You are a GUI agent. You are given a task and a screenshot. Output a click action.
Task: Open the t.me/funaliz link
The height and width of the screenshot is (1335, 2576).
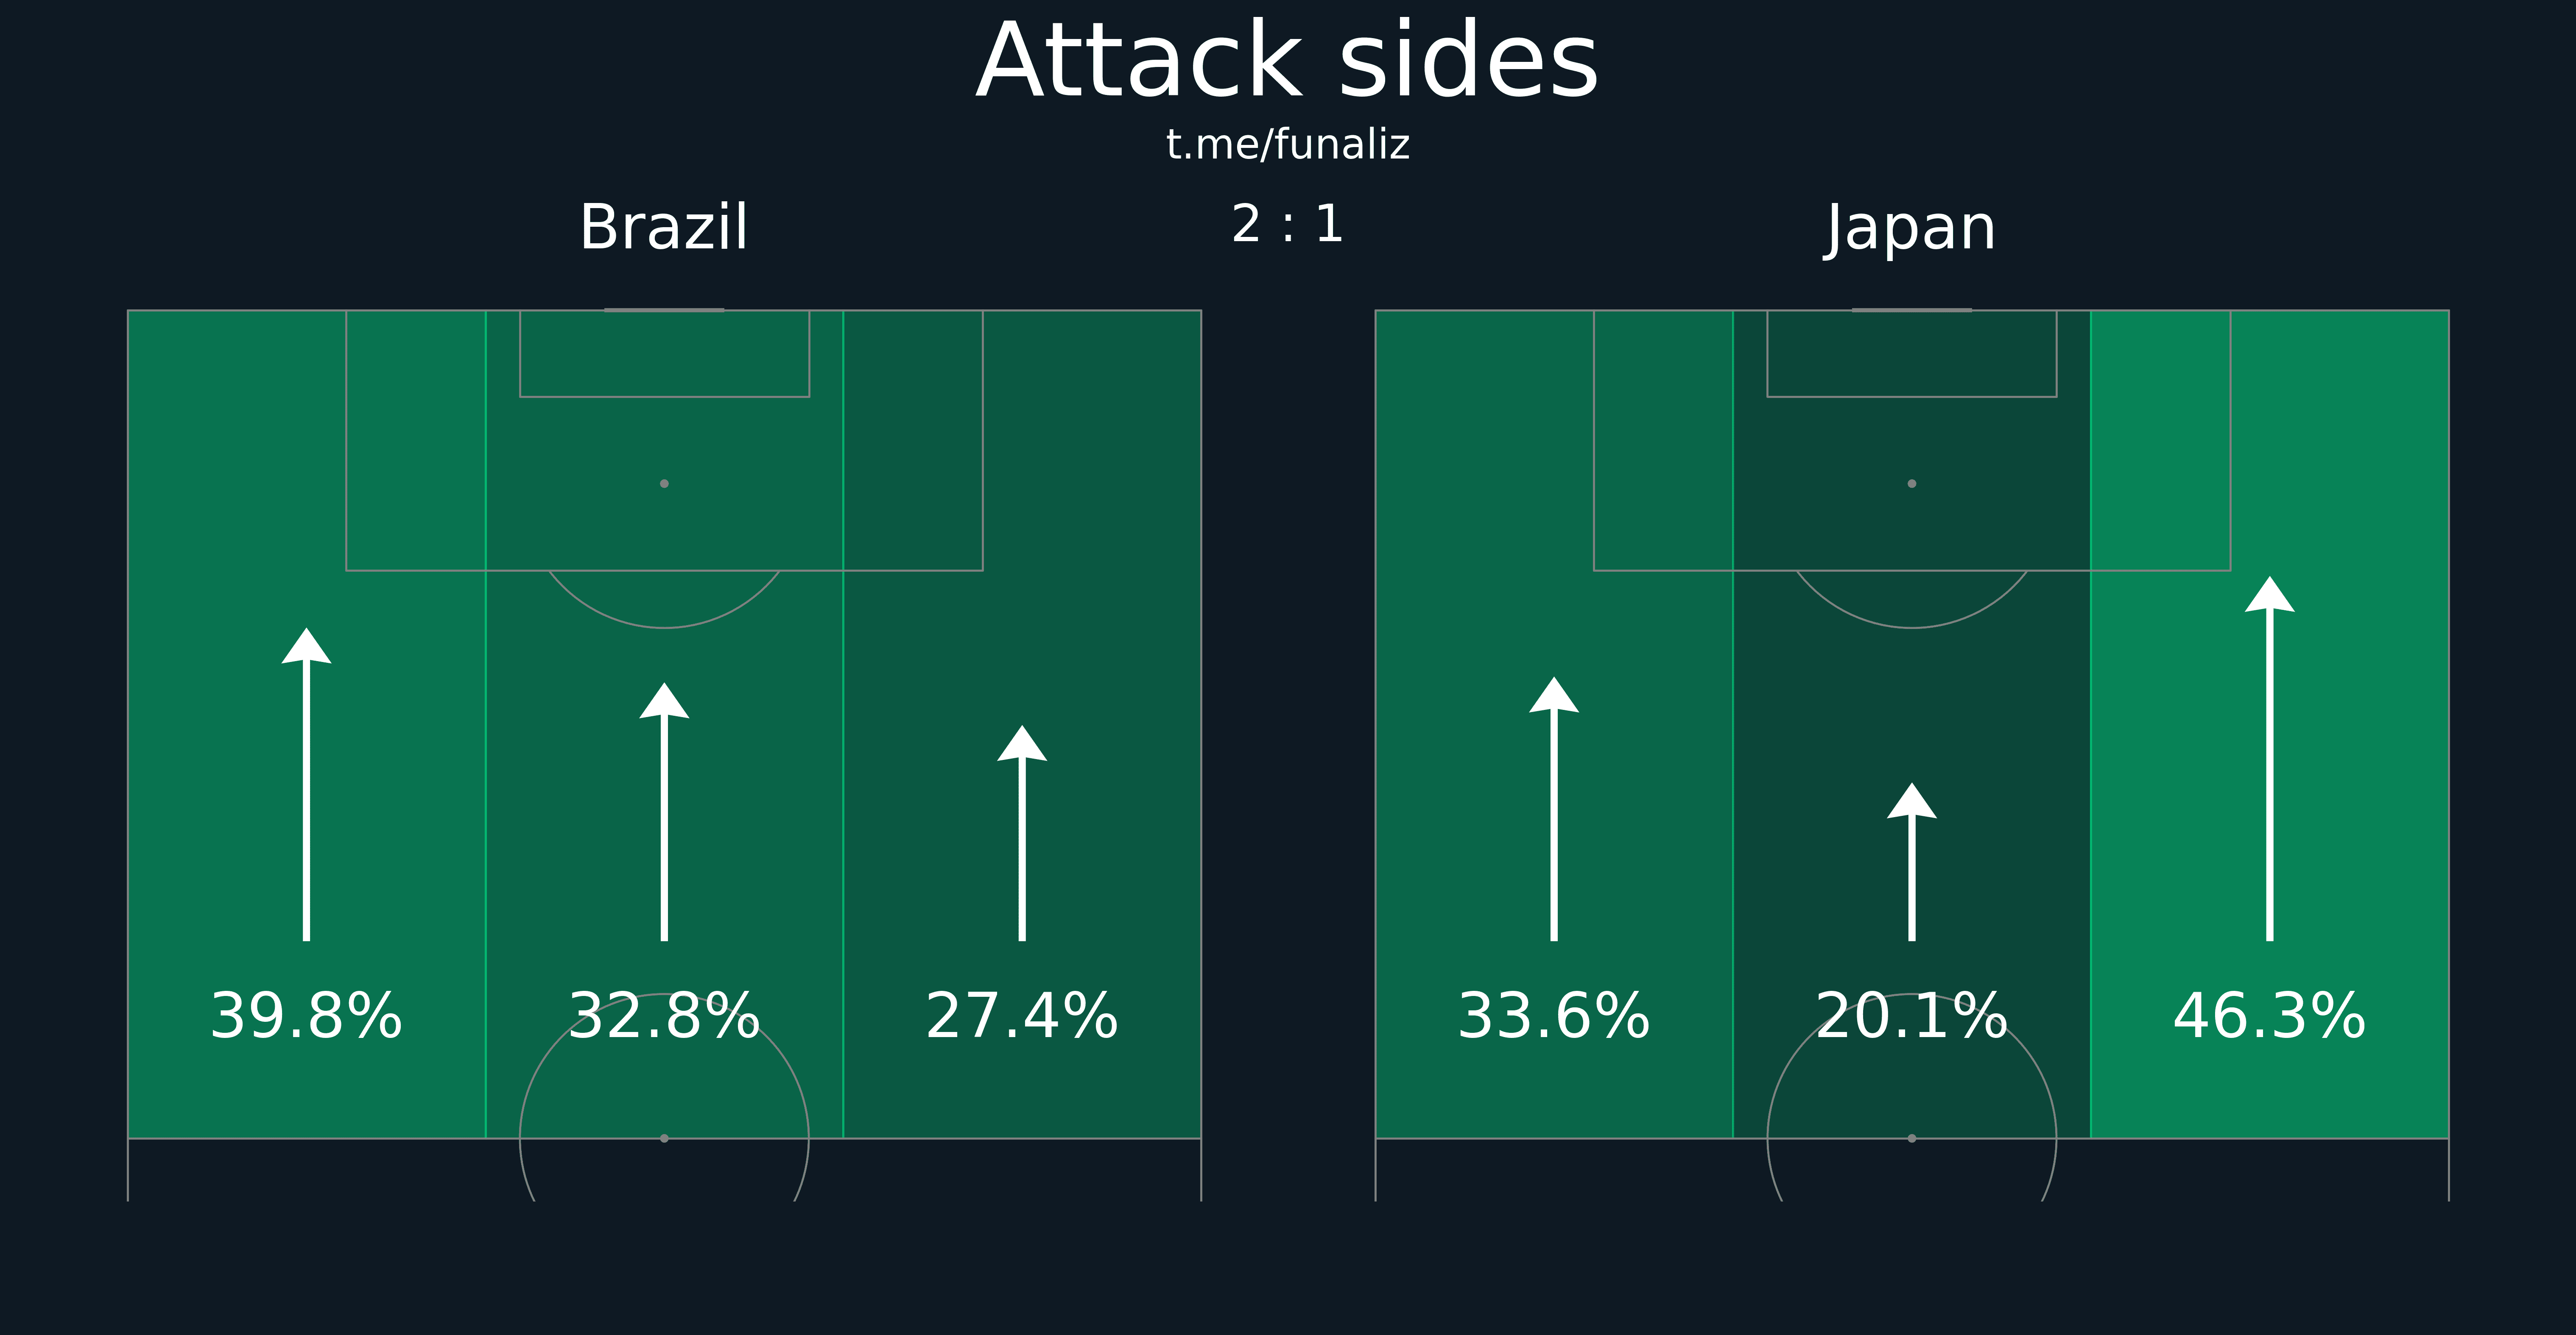click(x=1288, y=145)
